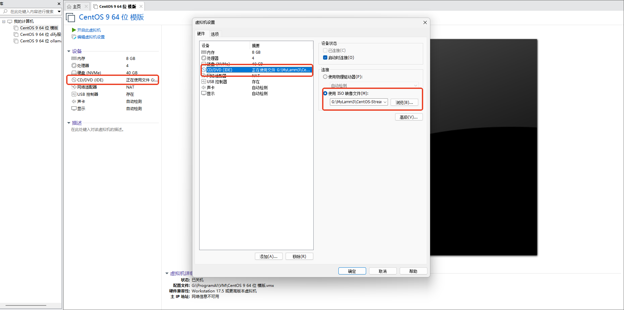624x310 pixels.
Task: Click the processor icon in dialog device list
Action: coord(204,58)
